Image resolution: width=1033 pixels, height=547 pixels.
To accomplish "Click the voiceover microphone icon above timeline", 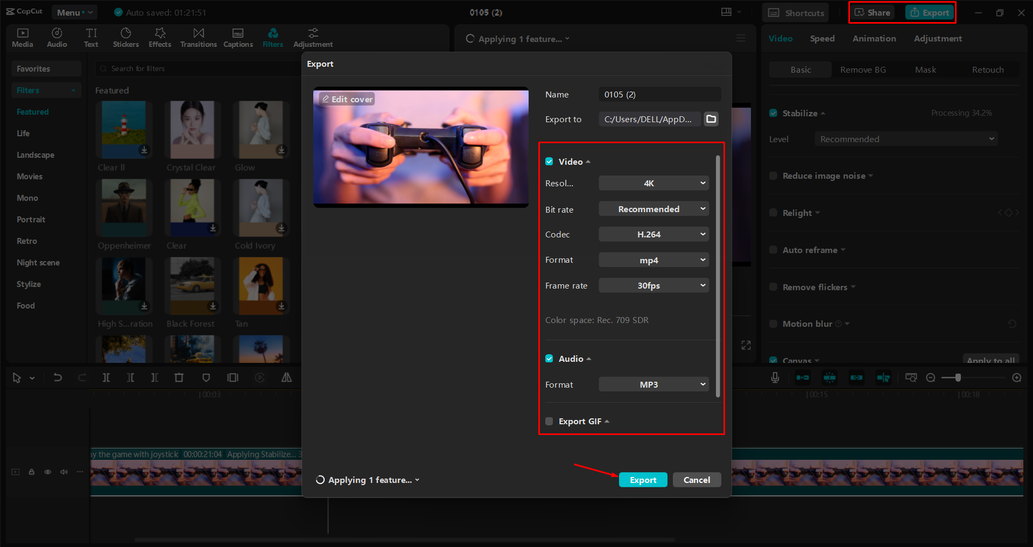I will 775,377.
